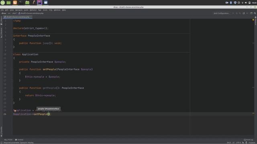Launch the feather app icon in panel

pos(34,2)
